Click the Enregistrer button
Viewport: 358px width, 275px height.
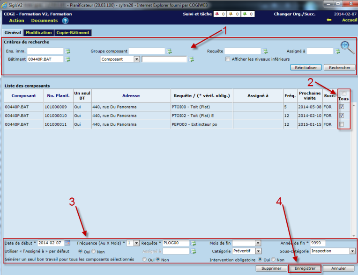pos(305,268)
